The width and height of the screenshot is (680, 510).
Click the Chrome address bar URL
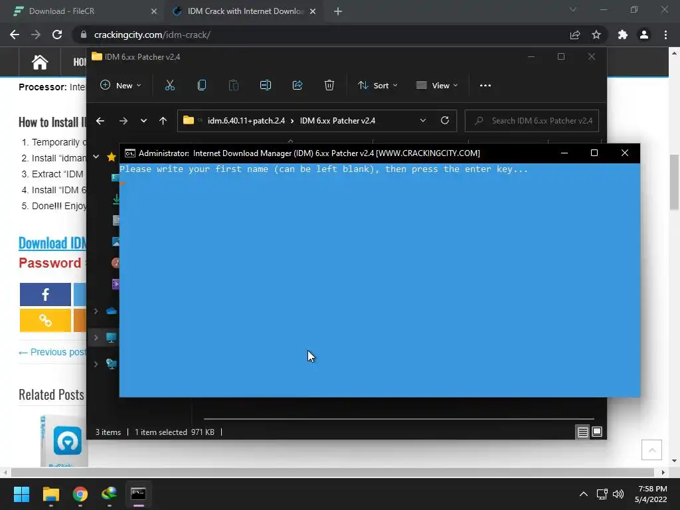152,35
